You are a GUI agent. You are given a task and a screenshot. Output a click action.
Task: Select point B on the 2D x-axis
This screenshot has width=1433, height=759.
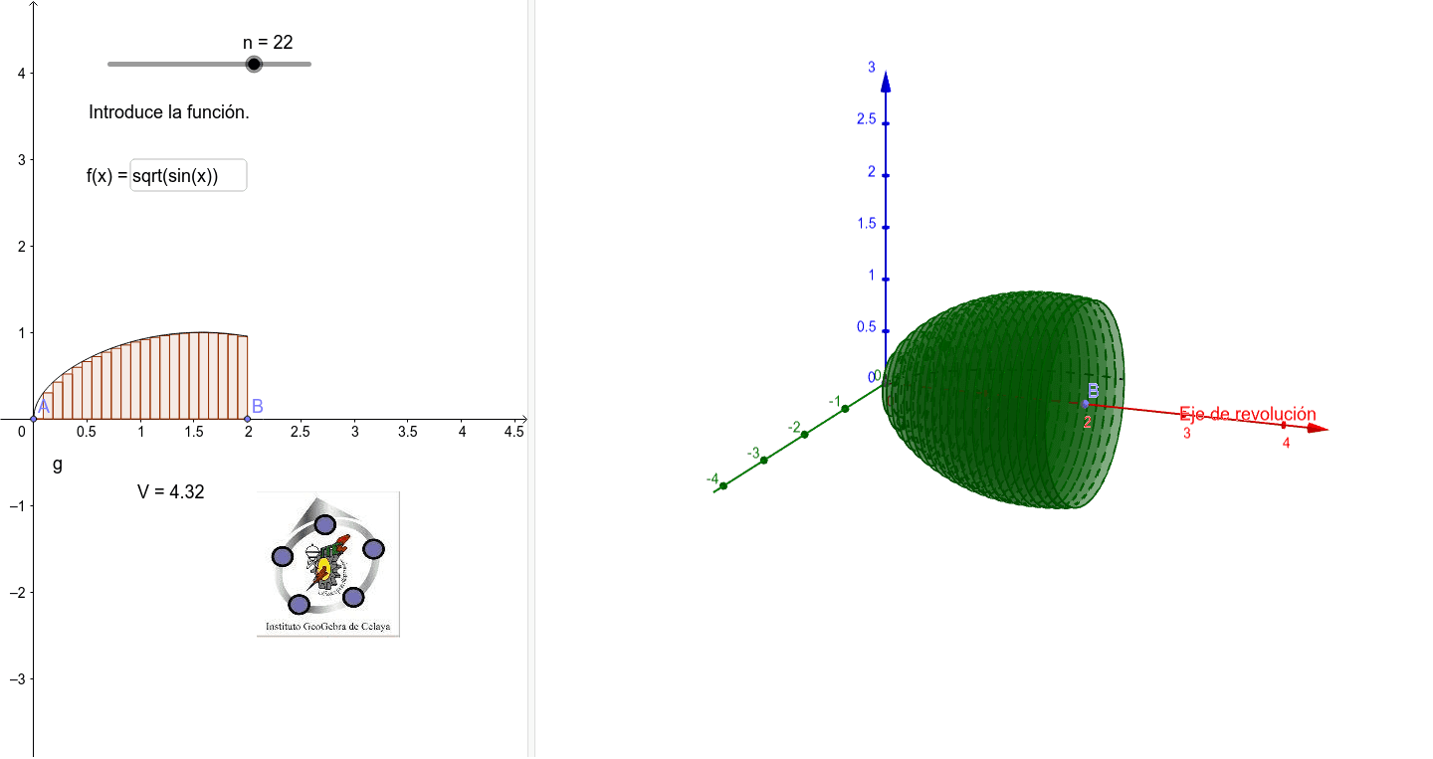click(248, 419)
